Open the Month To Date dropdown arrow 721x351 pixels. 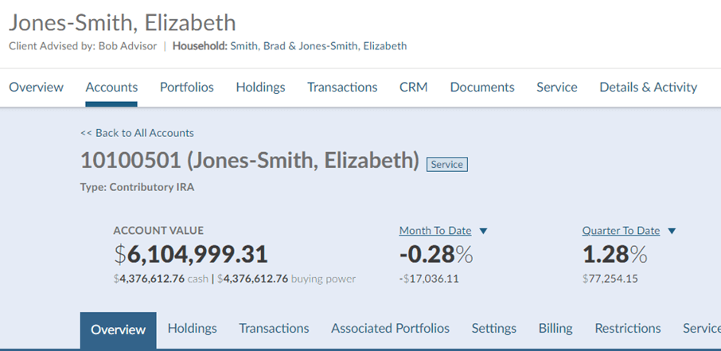point(483,232)
